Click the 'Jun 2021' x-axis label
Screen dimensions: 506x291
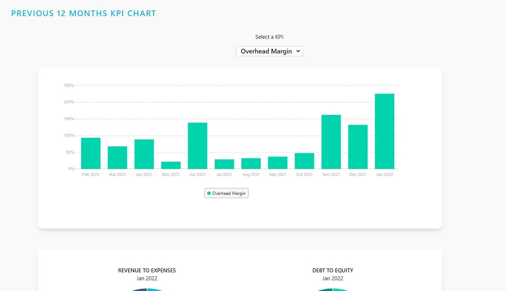coord(198,175)
